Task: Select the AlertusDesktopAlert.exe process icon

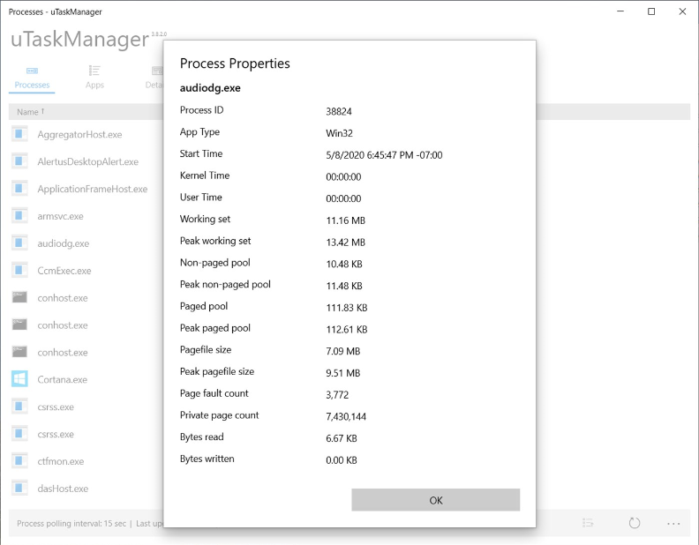Action: pyautogui.click(x=19, y=161)
